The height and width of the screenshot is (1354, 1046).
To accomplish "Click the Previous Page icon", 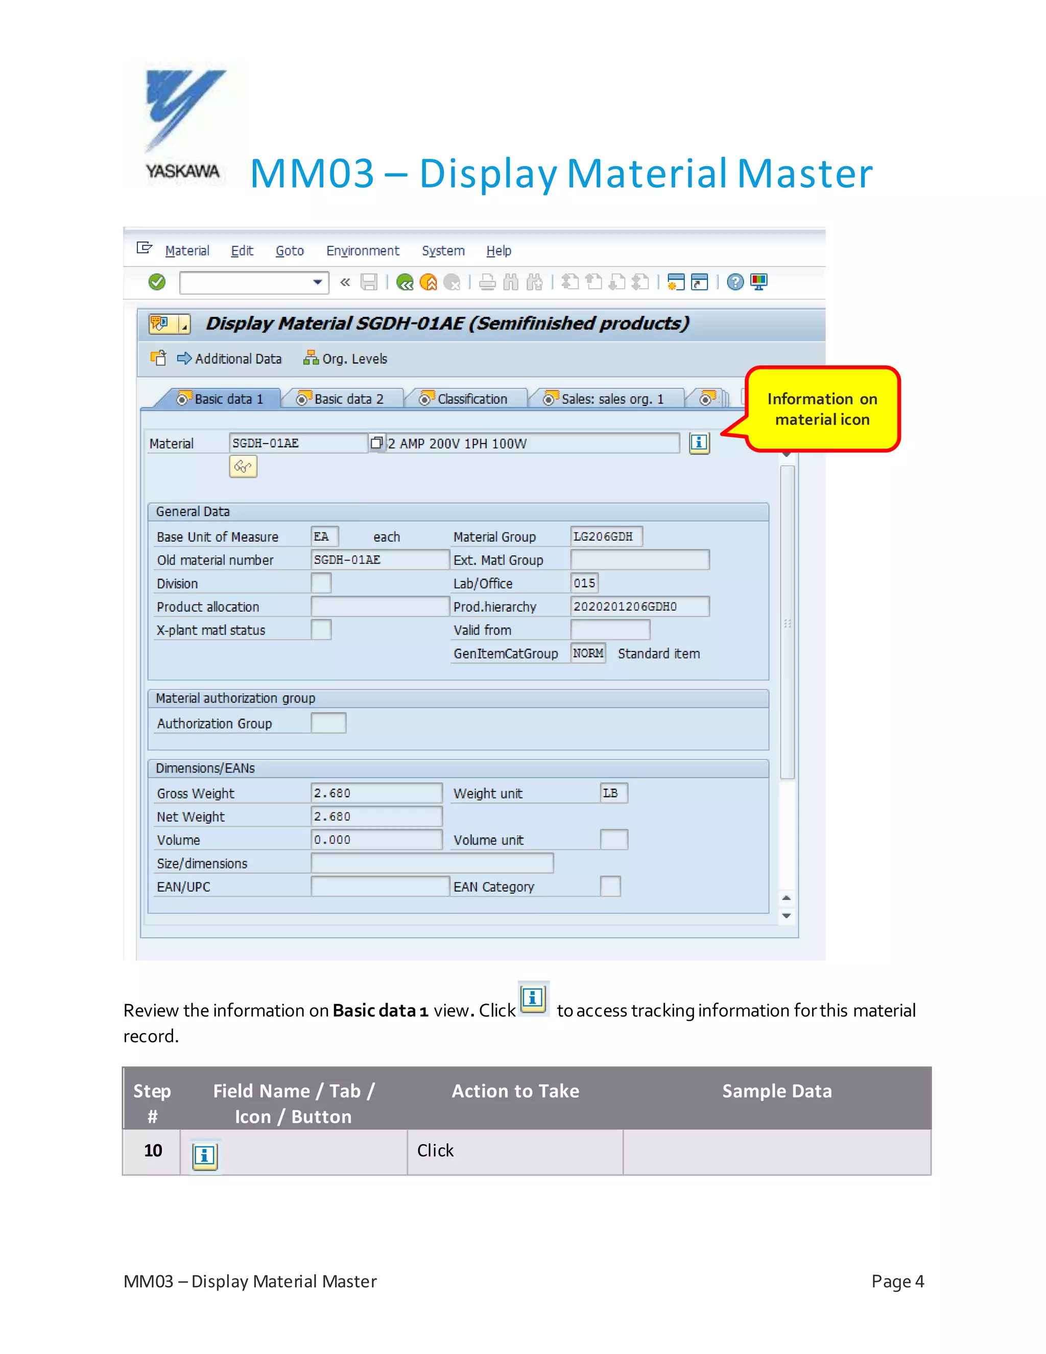I will point(593,282).
